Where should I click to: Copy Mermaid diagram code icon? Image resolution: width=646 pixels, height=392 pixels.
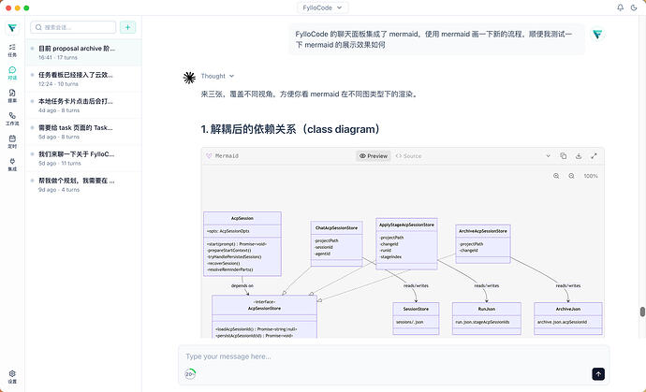pyautogui.click(x=564, y=155)
